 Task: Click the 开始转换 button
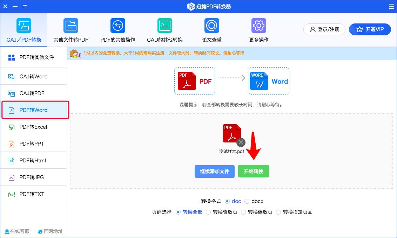point(254,171)
